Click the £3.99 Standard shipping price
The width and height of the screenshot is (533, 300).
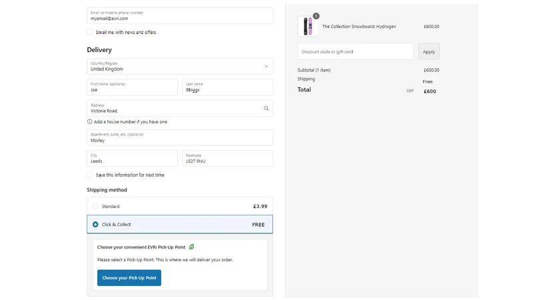(260, 206)
